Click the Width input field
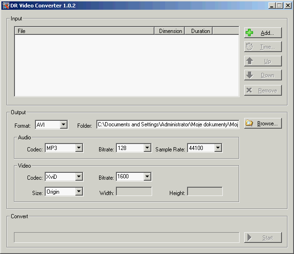The image size is (294, 254). [134, 191]
